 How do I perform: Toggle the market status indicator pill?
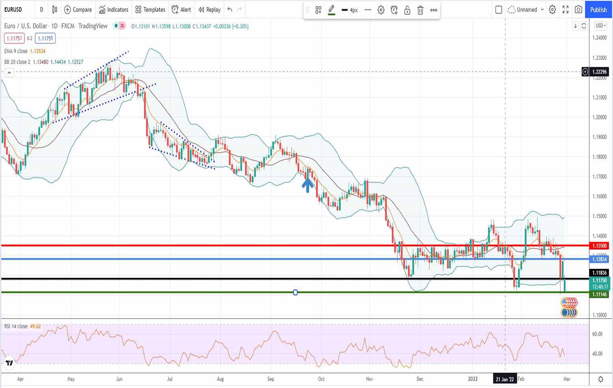coord(119,26)
